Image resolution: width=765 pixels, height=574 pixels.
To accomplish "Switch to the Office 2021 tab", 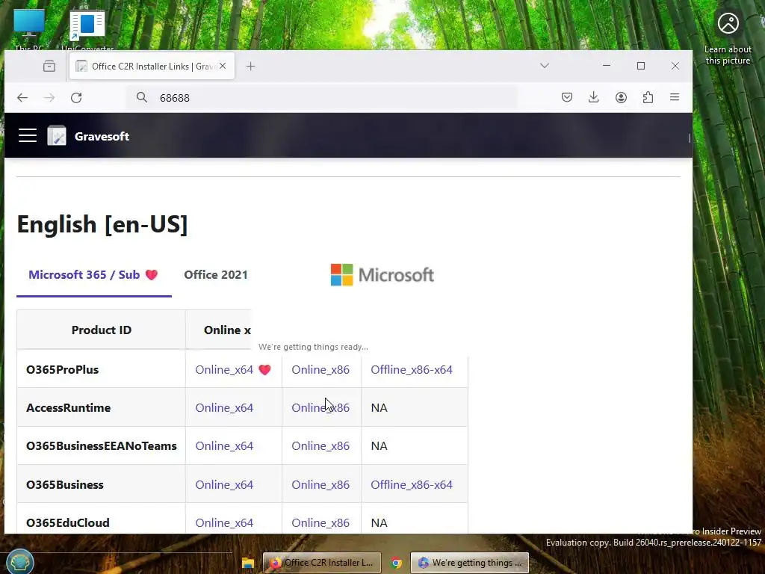I will [x=216, y=275].
